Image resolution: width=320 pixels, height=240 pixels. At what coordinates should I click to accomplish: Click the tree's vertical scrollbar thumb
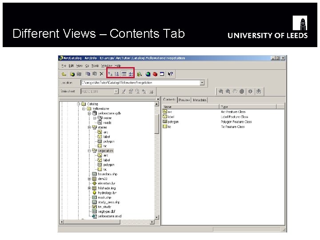(156, 124)
